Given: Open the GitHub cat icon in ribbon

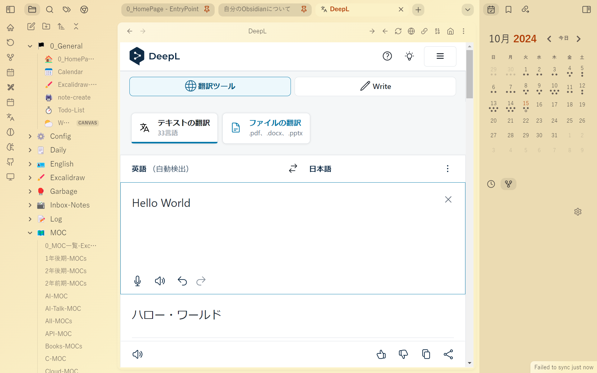Looking at the screenshot, I should (x=10, y=162).
